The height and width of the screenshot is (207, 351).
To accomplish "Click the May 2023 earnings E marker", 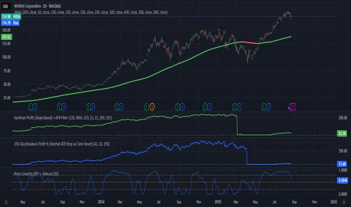I will click(x=31, y=107).
